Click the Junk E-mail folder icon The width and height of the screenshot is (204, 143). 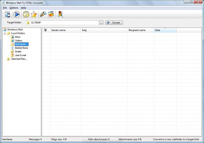point(12,55)
